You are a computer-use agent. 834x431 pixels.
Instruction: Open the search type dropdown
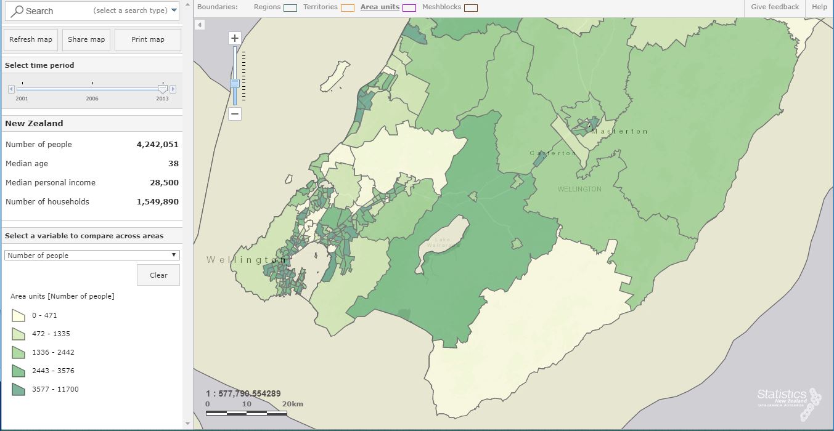point(174,10)
